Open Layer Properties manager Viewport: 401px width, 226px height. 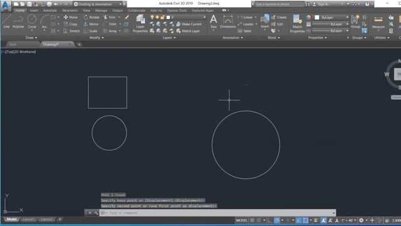pos(140,24)
